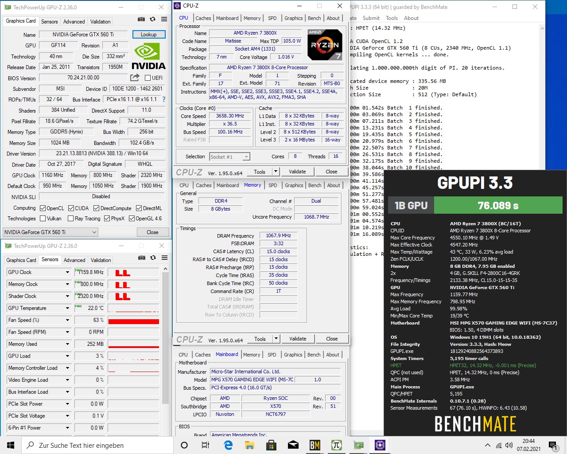Image resolution: width=567 pixels, height=454 pixels.
Task: Expand the Memory Controller Load sensor dropdown
Action: coord(67,368)
